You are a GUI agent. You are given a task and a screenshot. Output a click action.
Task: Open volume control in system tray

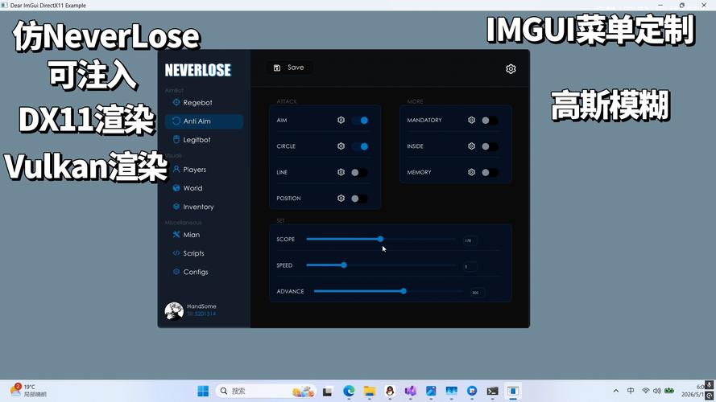click(657, 391)
